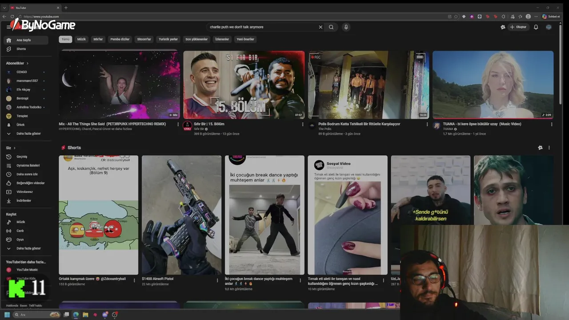Image resolution: width=569 pixels, height=320 pixels.
Task: Open TUANA music video thumbnail
Action: (x=493, y=84)
